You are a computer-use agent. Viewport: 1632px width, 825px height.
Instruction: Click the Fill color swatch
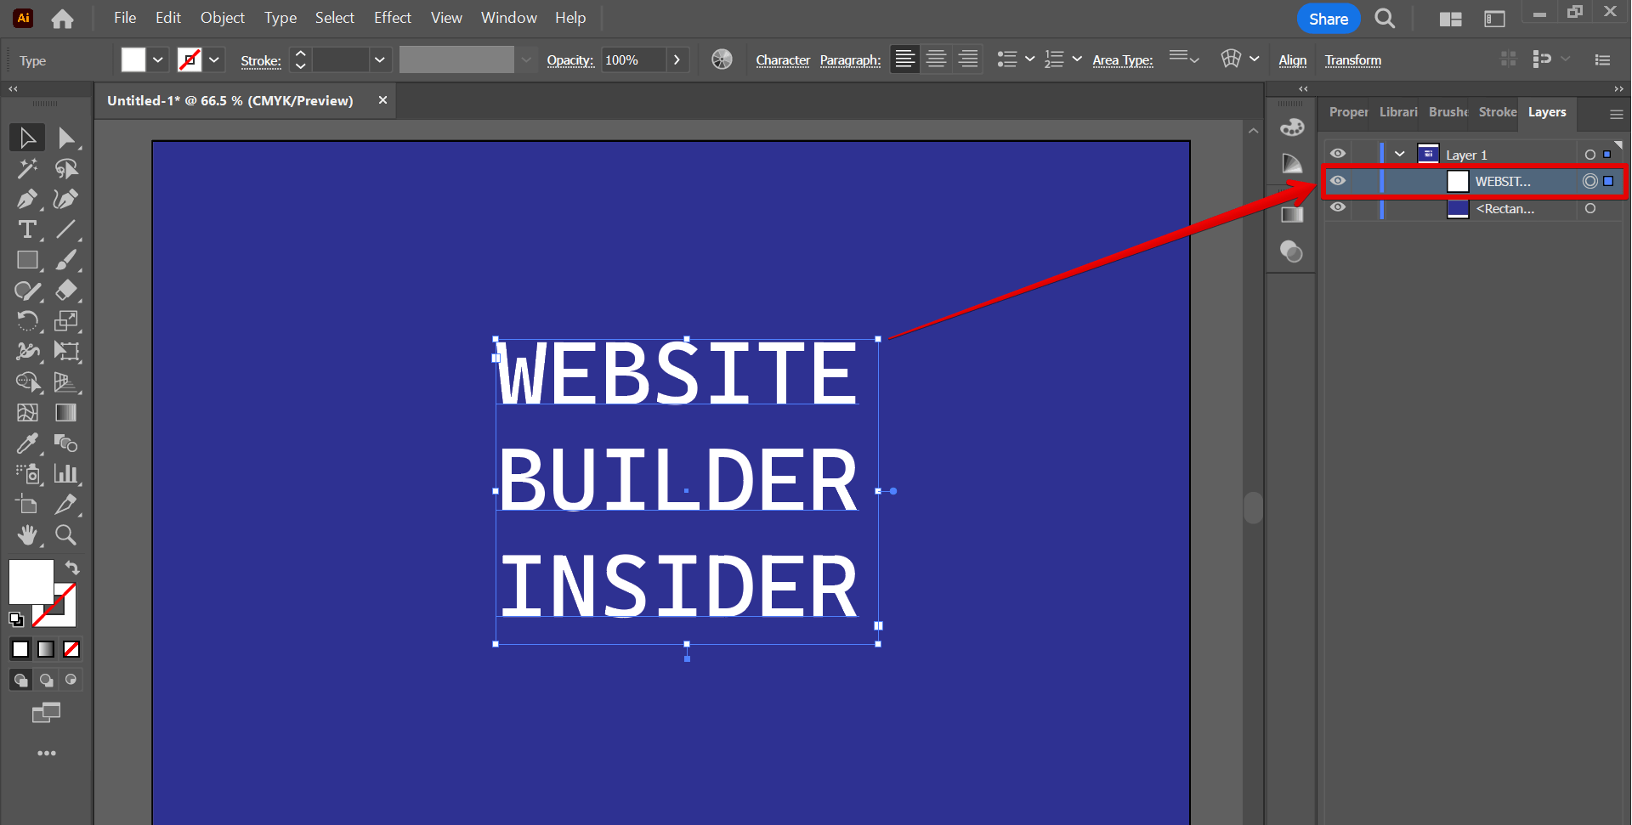(x=133, y=59)
